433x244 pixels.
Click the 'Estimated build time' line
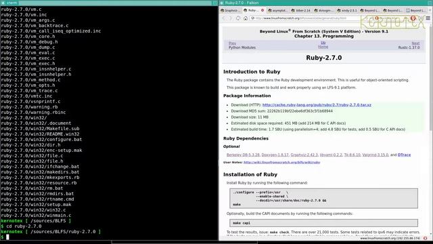(x=318, y=129)
